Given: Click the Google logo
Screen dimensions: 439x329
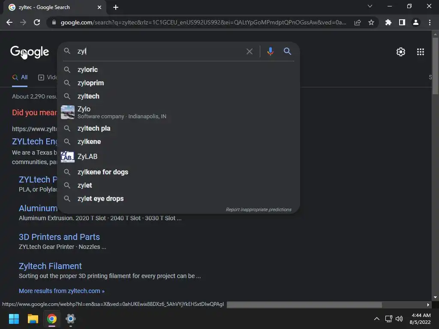Looking at the screenshot, I should click(x=30, y=52).
